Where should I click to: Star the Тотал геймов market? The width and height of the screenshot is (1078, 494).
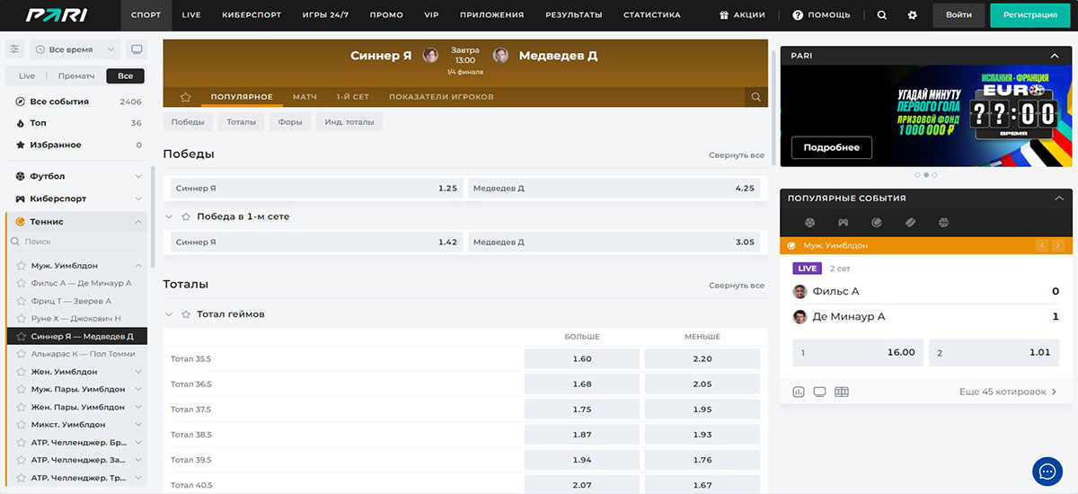186,314
